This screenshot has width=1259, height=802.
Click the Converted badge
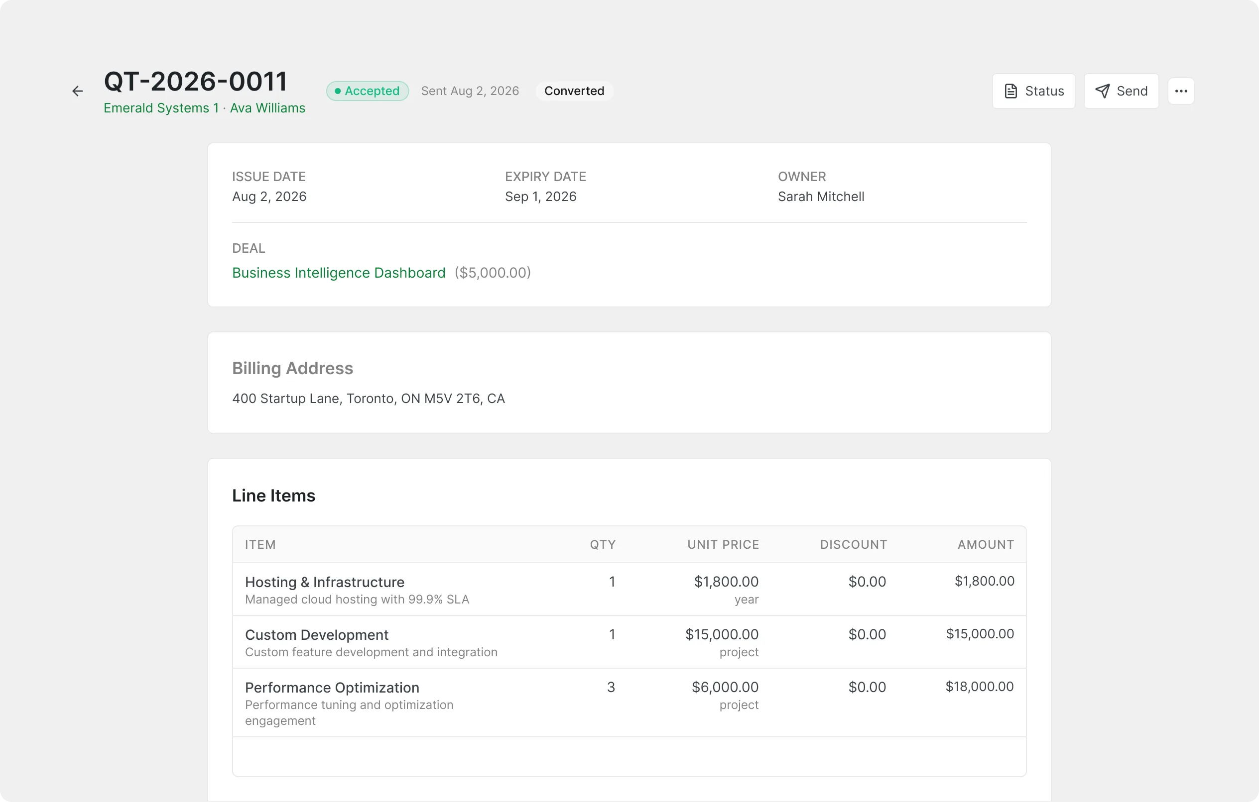click(574, 91)
